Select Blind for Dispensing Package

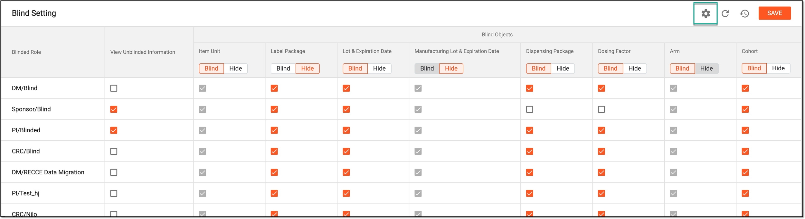[538, 68]
